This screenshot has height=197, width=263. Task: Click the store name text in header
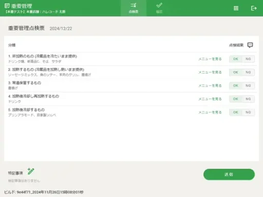[x=35, y=12]
